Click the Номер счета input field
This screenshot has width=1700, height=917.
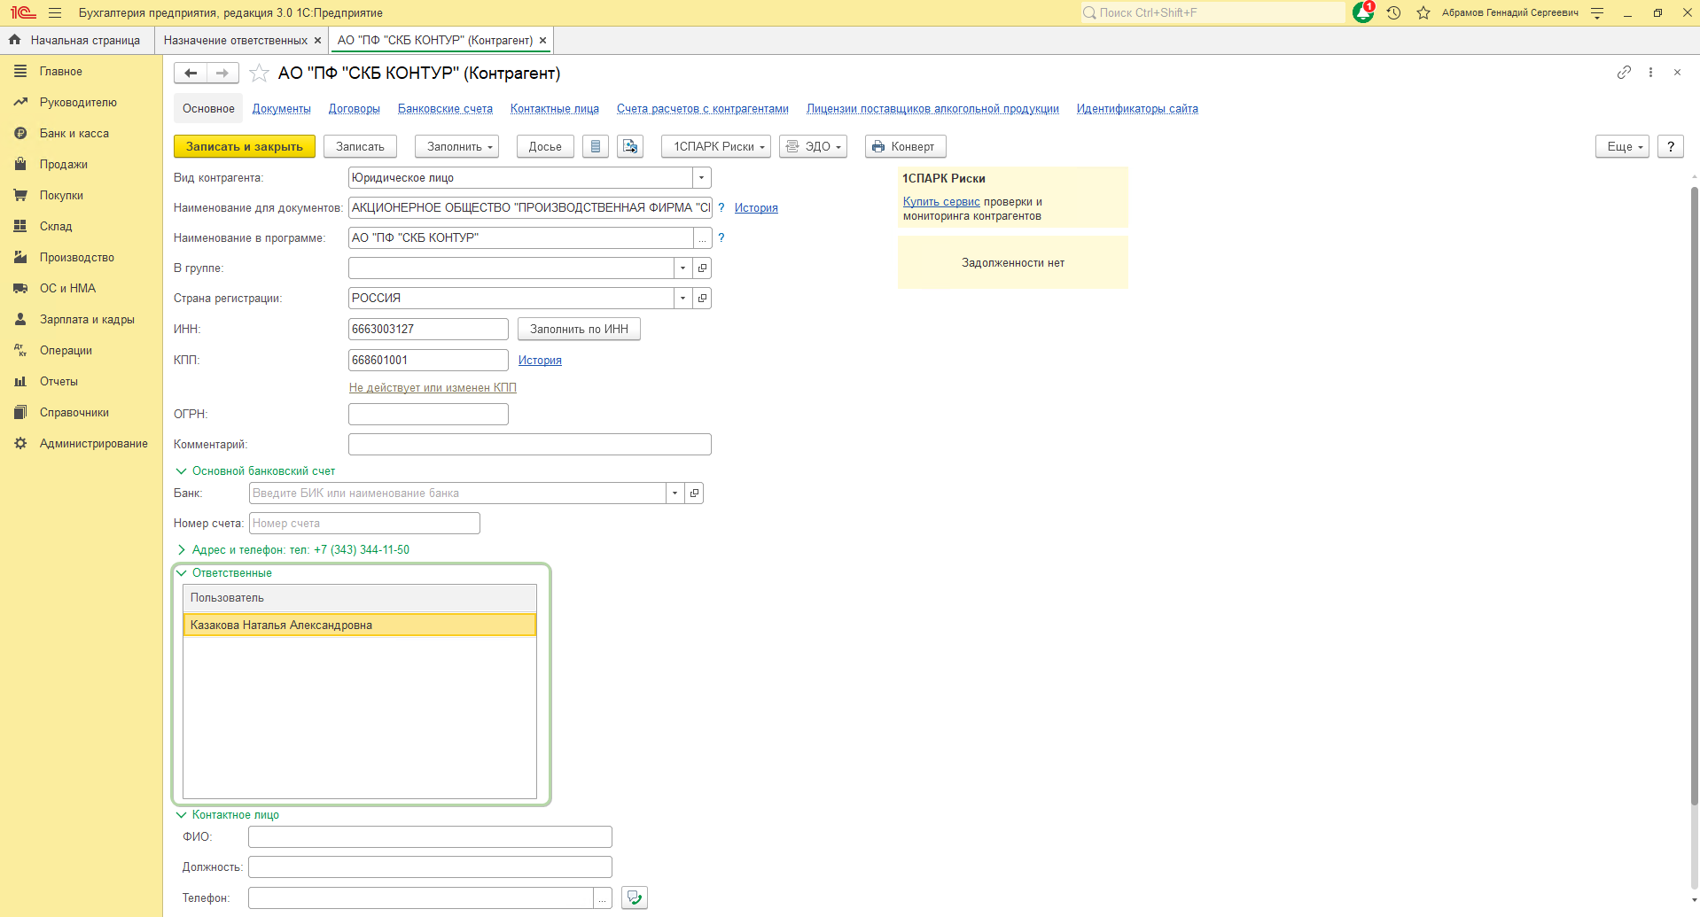(364, 524)
